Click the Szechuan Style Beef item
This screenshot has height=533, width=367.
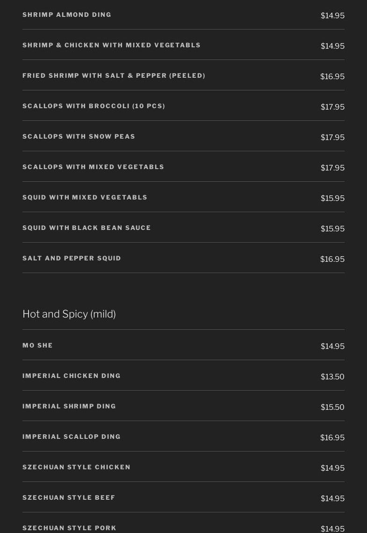pos(69,498)
